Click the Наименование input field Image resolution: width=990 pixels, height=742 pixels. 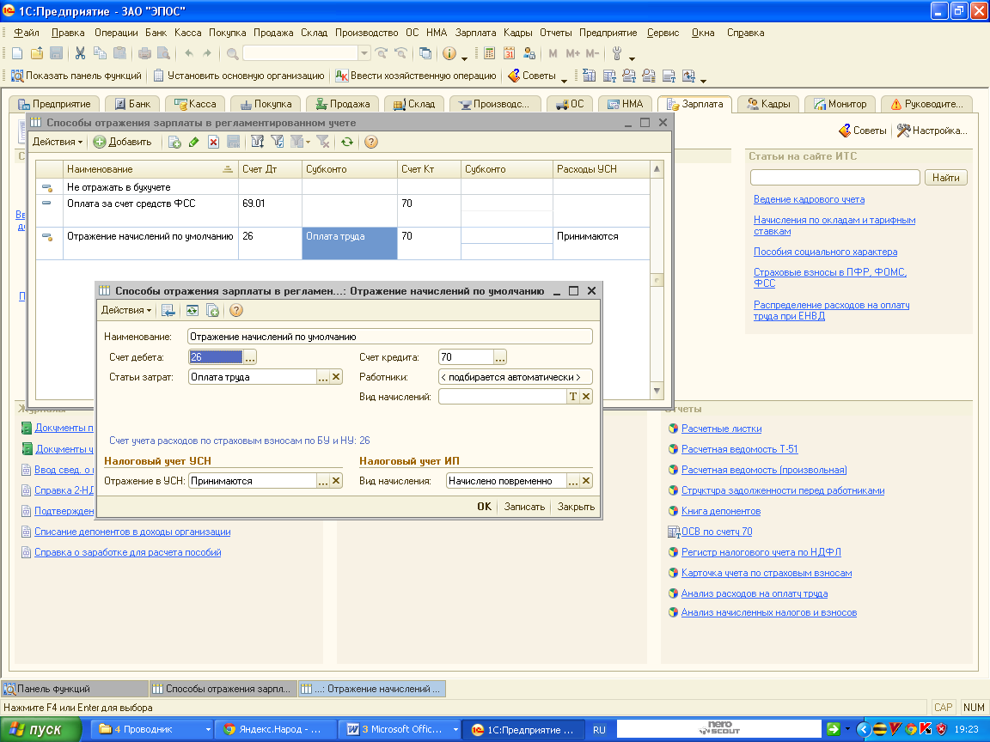pyautogui.click(x=389, y=337)
